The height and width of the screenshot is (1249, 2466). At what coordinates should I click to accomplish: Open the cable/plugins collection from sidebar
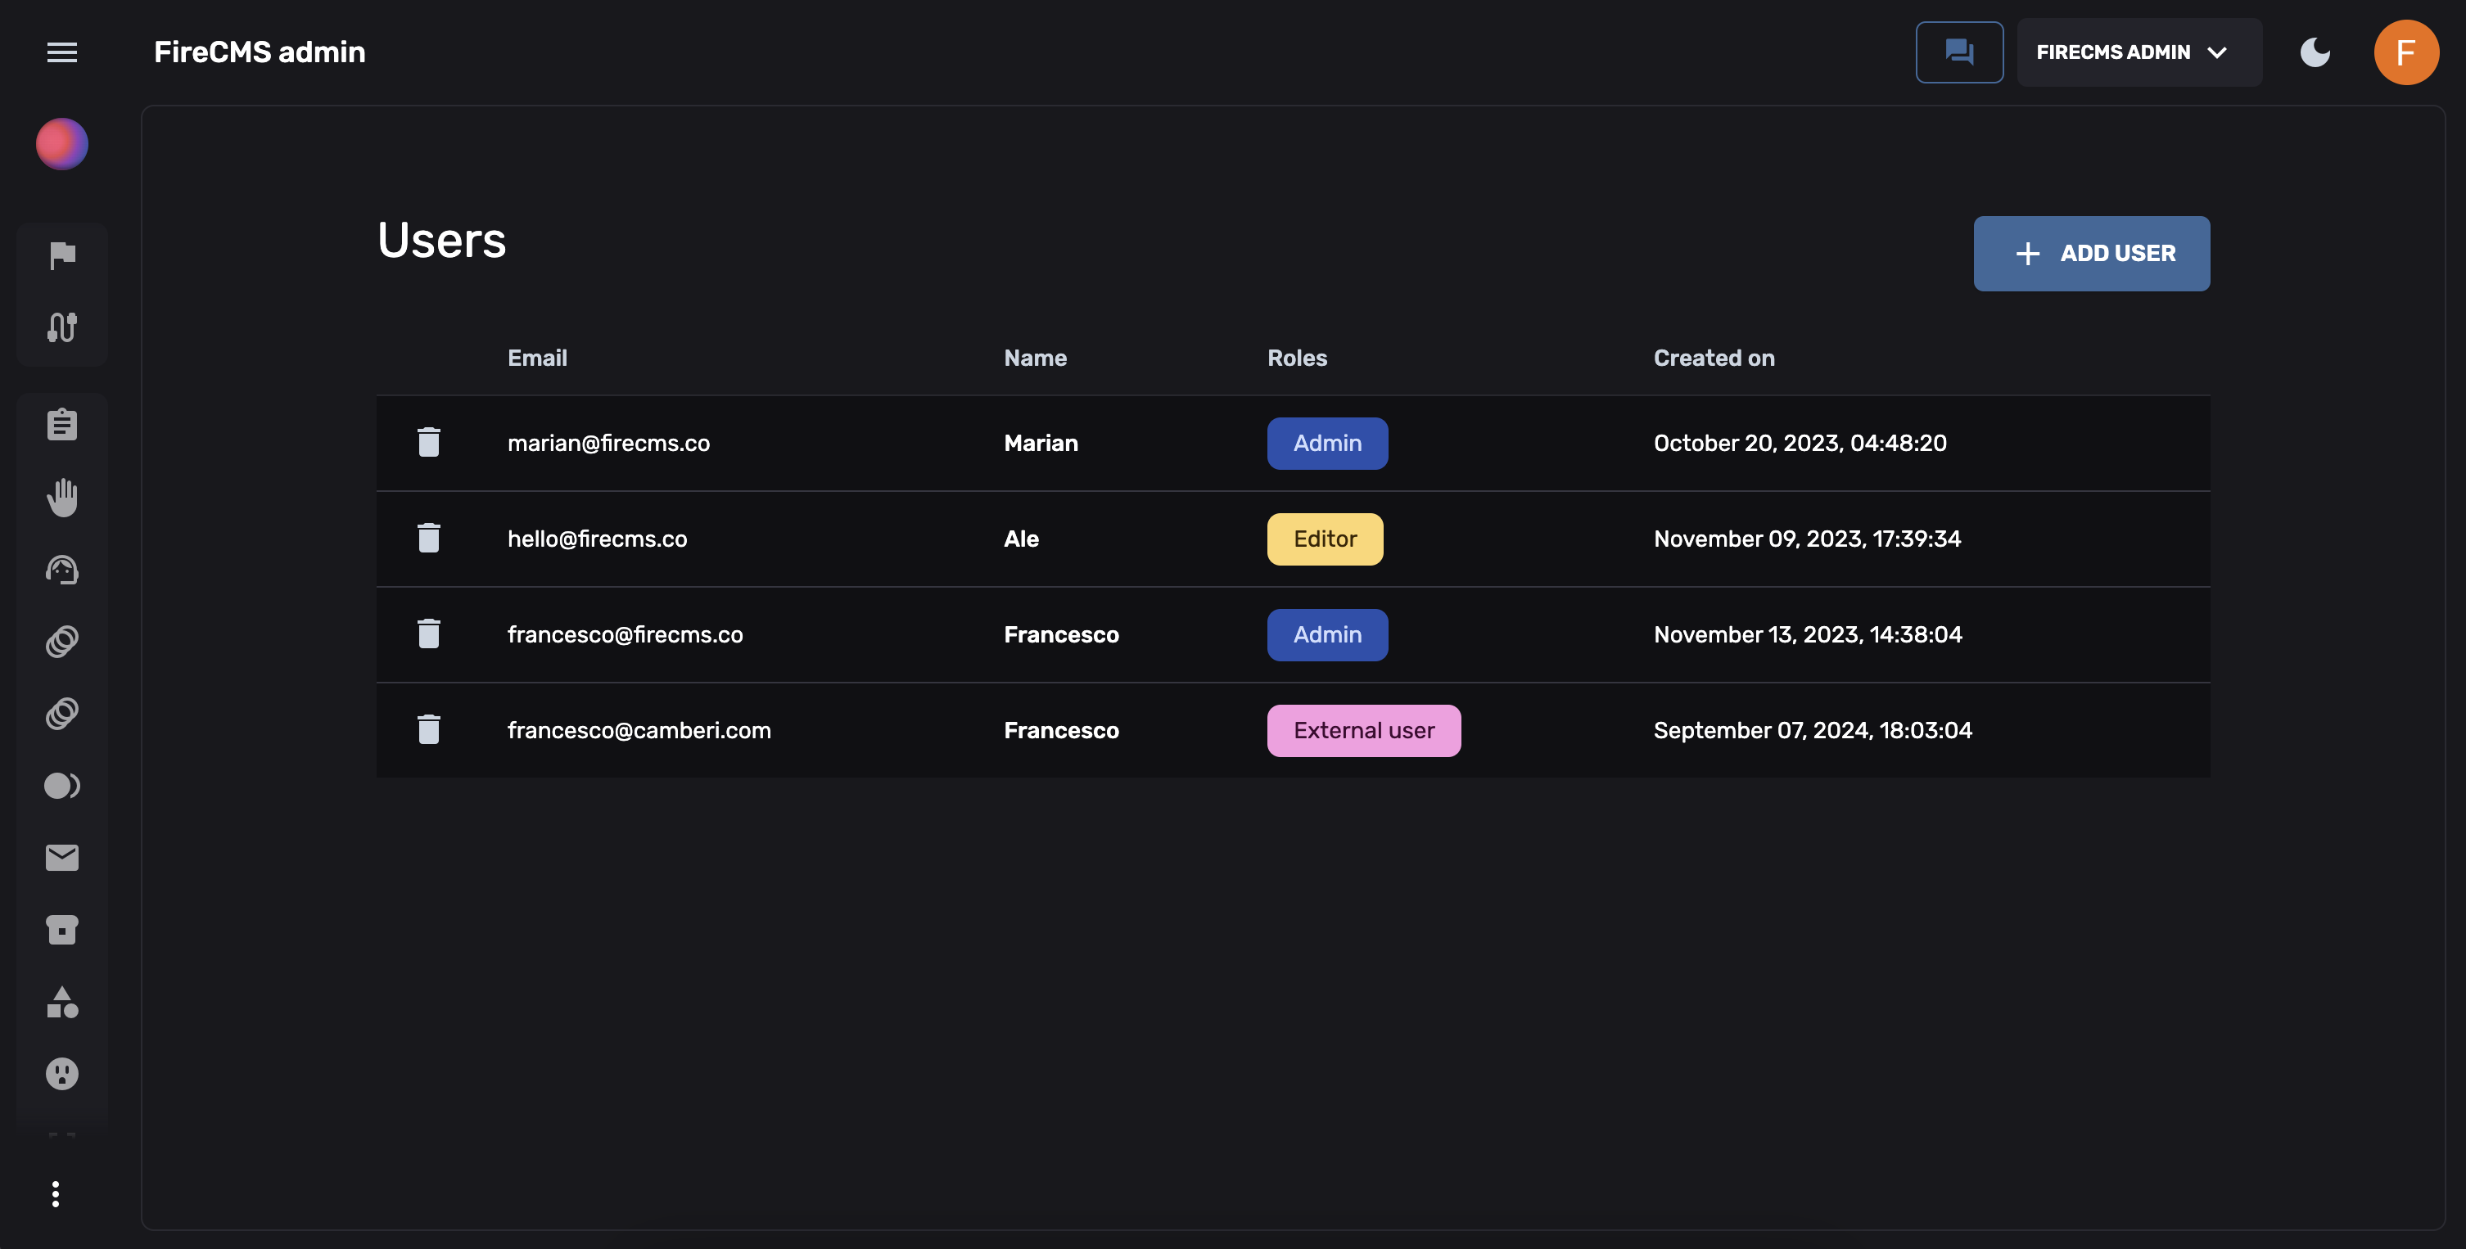pyautogui.click(x=62, y=328)
